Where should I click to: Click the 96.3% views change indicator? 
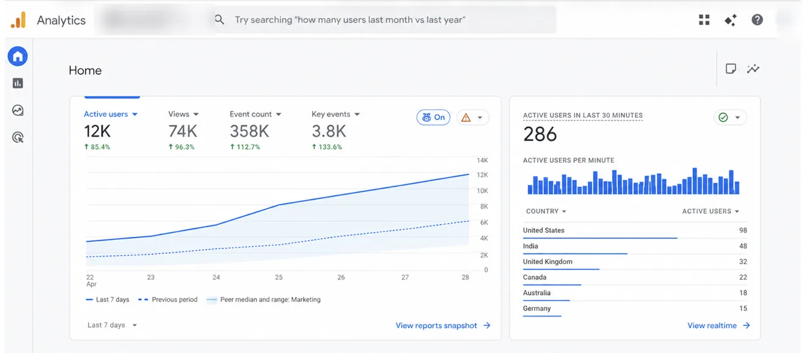click(181, 147)
